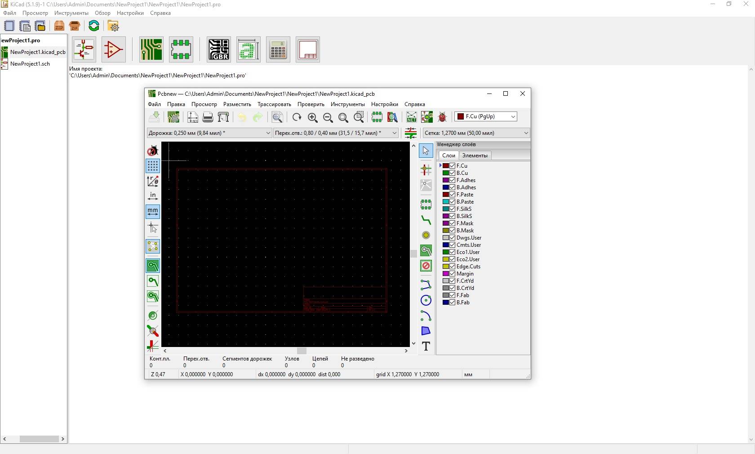The width and height of the screenshot is (755, 454).
Task: Select the add text tool
Action: pos(426,346)
